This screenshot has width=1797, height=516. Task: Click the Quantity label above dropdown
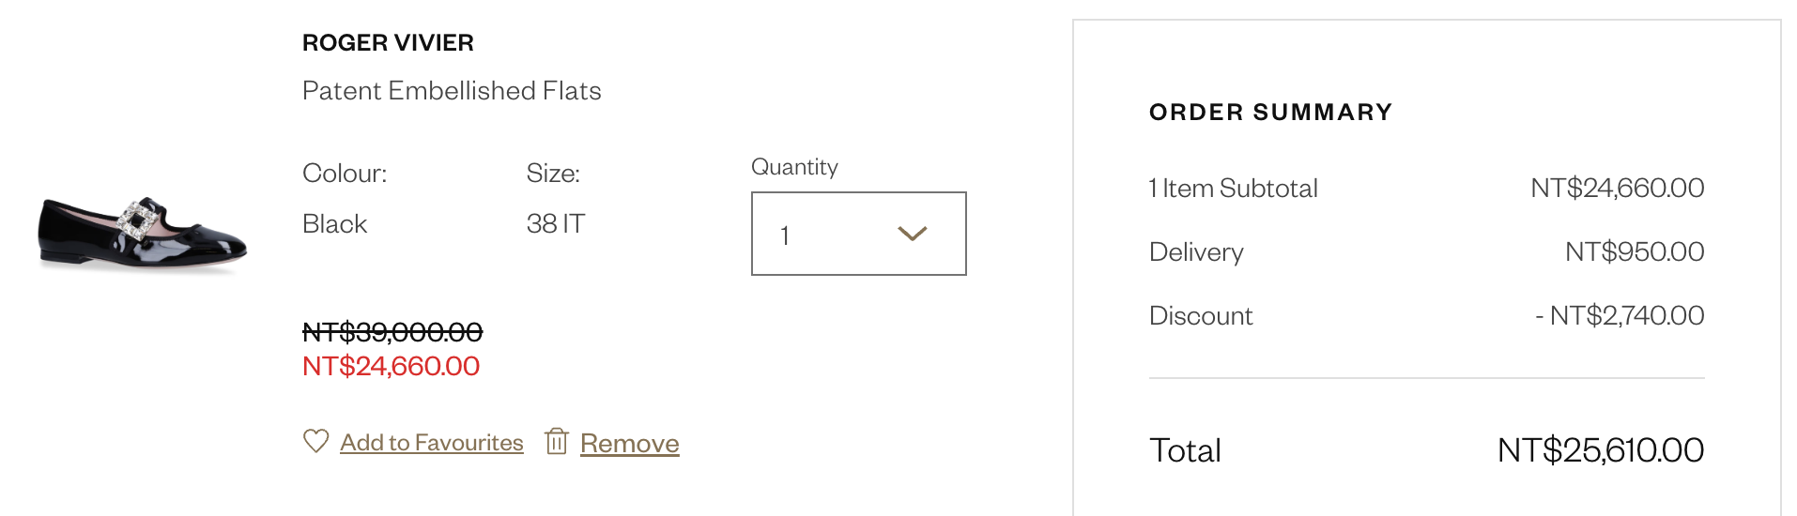794,167
